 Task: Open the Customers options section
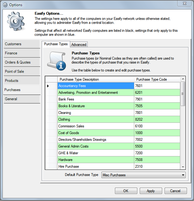coord(22,44)
